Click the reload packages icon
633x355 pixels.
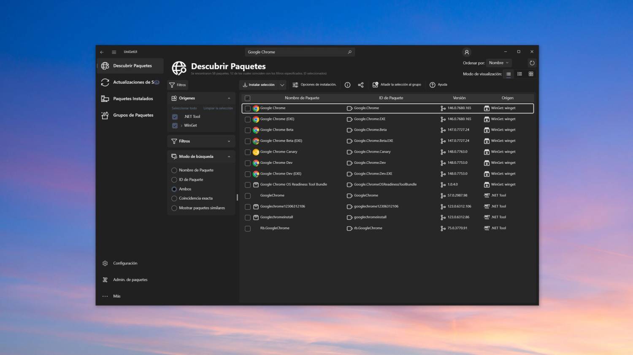pyautogui.click(x=532, y=63)
